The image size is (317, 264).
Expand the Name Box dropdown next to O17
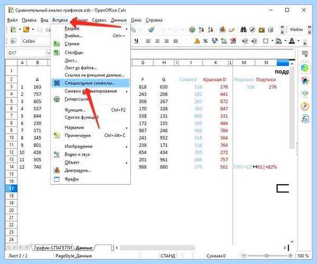point(48,53)
